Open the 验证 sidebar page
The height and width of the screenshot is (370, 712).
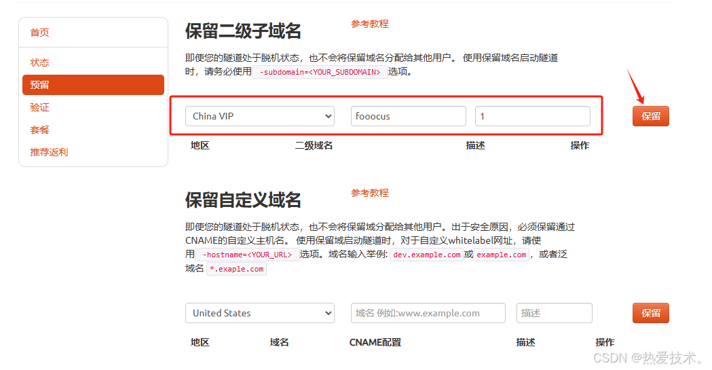coord(39,107)
